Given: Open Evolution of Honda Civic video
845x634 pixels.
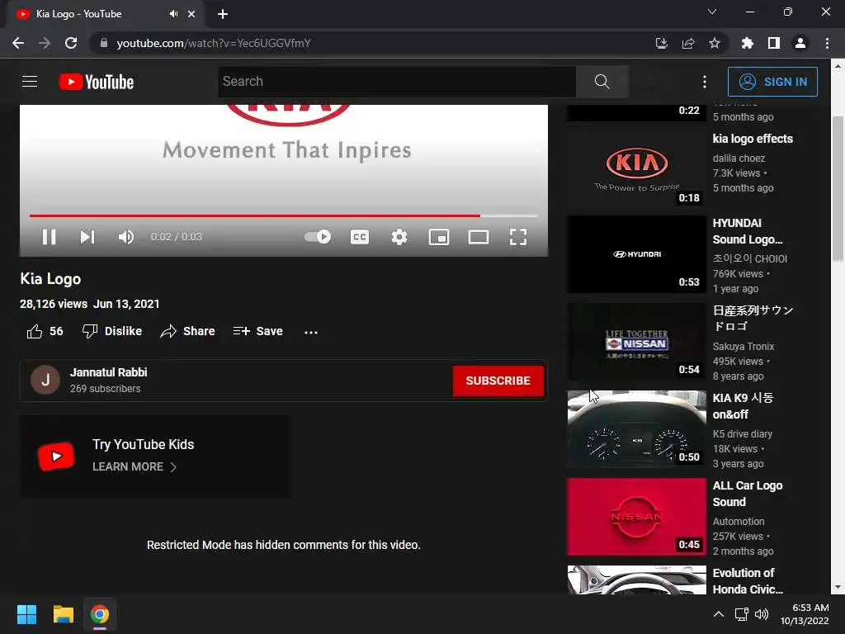Looking at the screenshot, I should tap(748, 580).
